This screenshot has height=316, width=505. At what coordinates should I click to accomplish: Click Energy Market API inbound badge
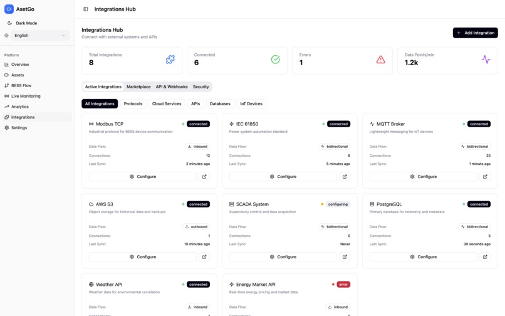click(338, 307)
